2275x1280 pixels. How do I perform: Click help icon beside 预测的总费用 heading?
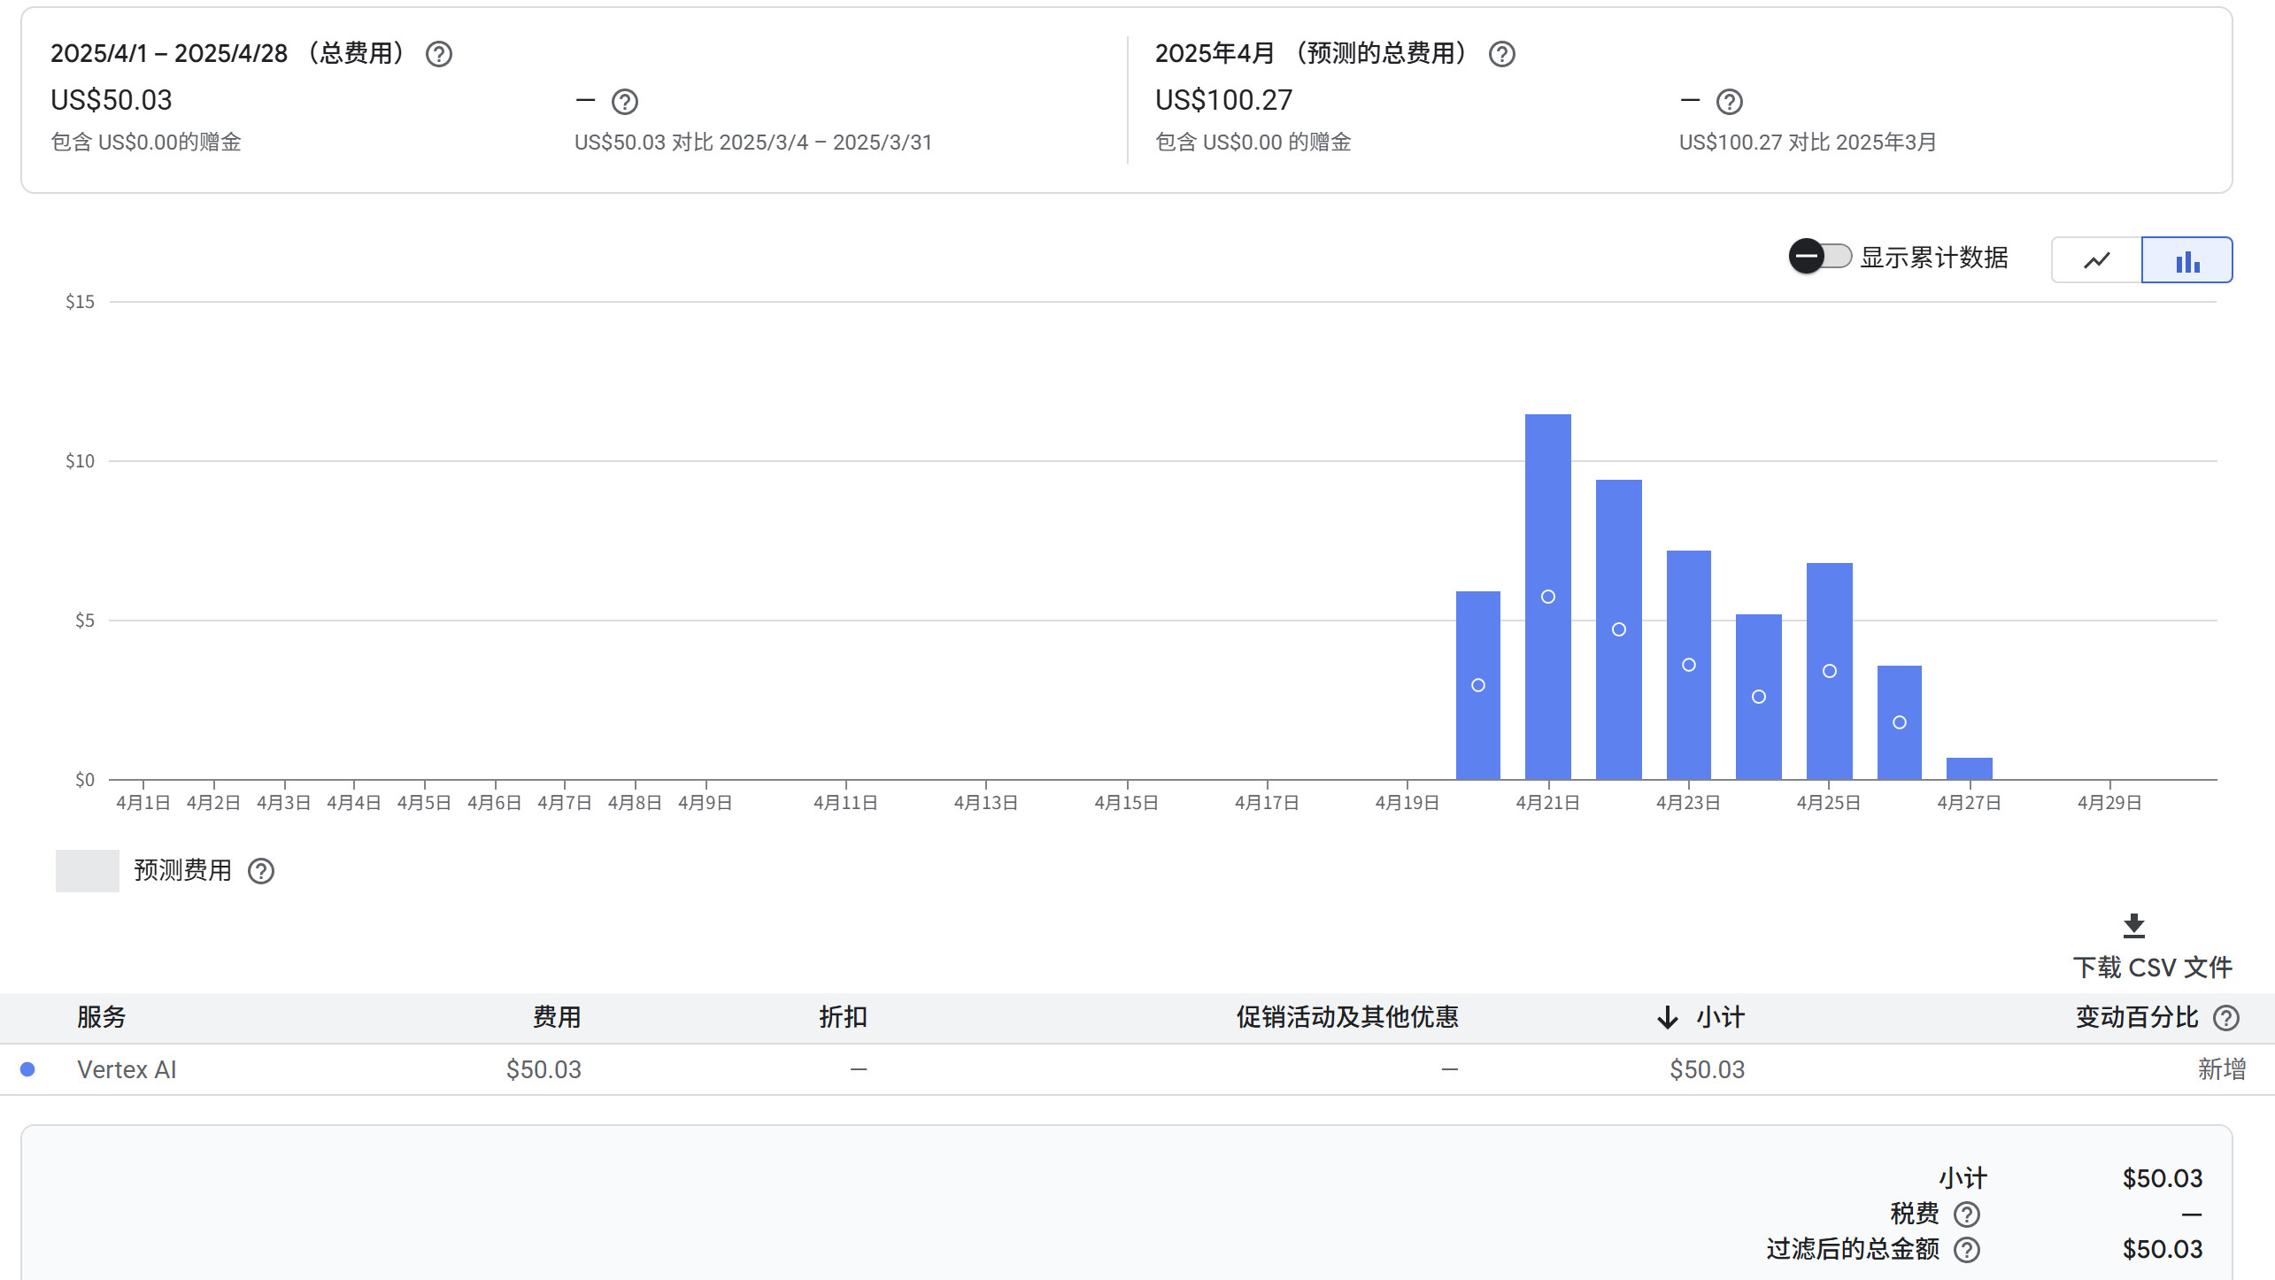(1502, 55)
